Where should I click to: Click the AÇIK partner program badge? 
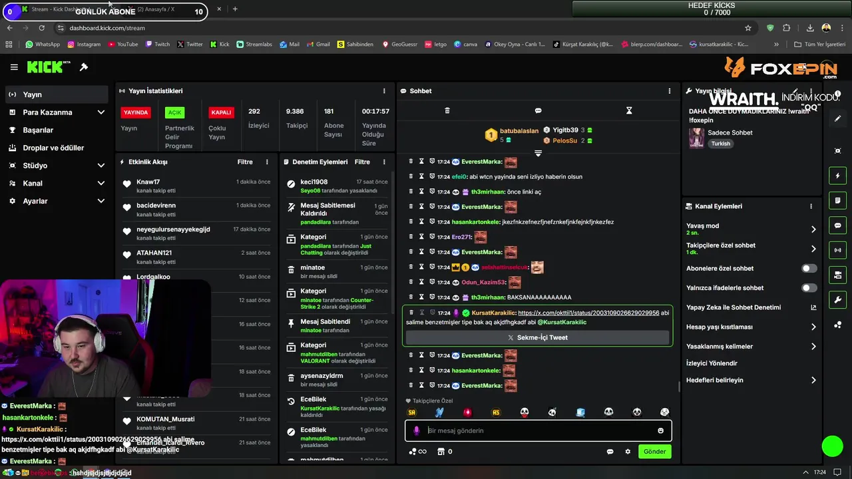click(174, 112)
